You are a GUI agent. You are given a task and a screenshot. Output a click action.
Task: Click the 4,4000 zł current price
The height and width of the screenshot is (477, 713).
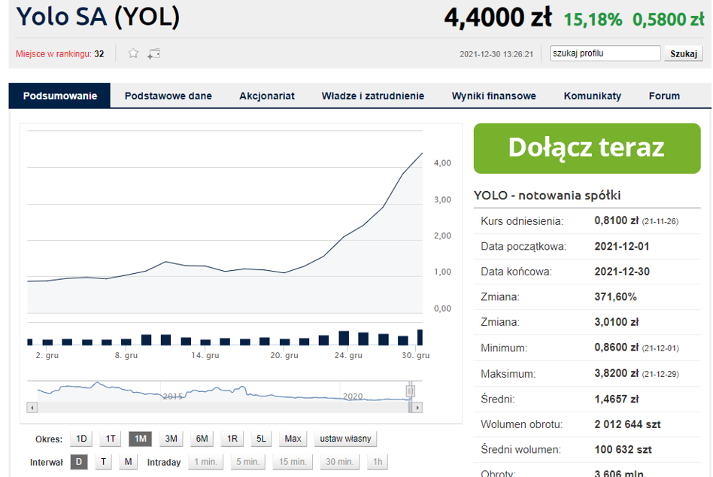click(498, 17)
